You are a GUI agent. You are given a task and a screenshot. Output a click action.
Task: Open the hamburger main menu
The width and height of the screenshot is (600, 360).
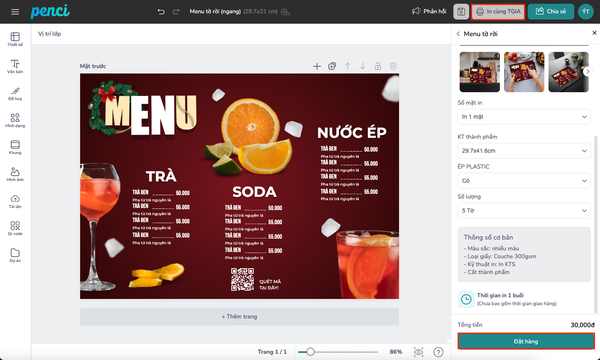pyautogui.click(x=15, y=12)
